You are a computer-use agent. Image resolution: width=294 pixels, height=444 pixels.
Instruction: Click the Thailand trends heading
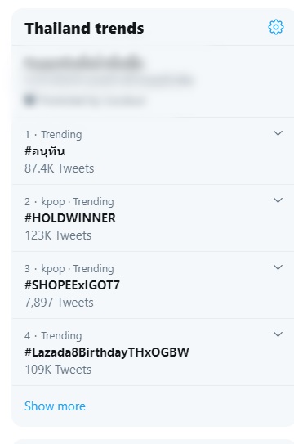click(84, 29)
